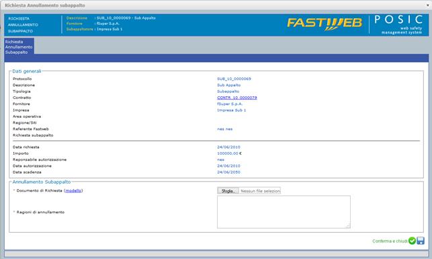Viewport: 432px width, 259px height.
Task: Click the Ragioni di annullamento label
Action: click(40, 212)
